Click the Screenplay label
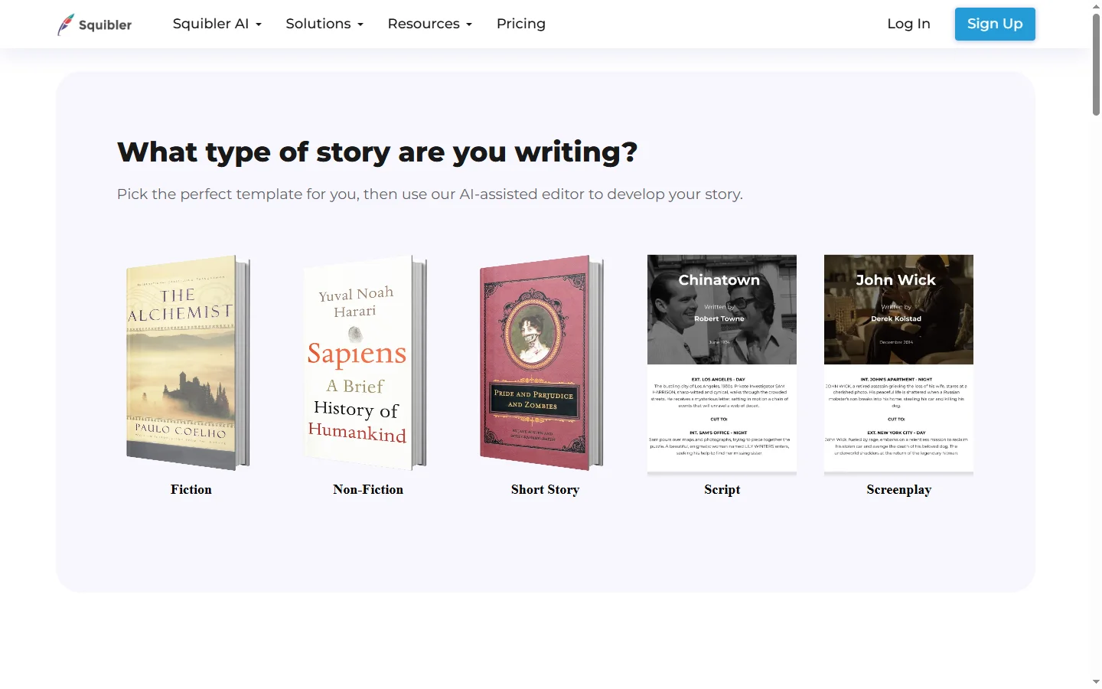 tap(898, 489)
